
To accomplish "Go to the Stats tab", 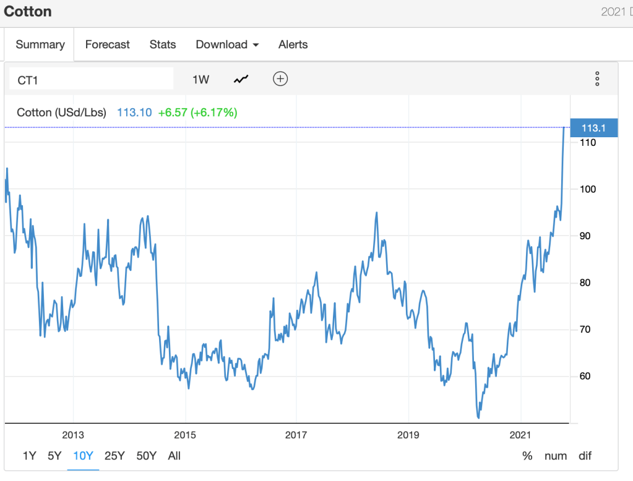I will (x=163, y=45).
